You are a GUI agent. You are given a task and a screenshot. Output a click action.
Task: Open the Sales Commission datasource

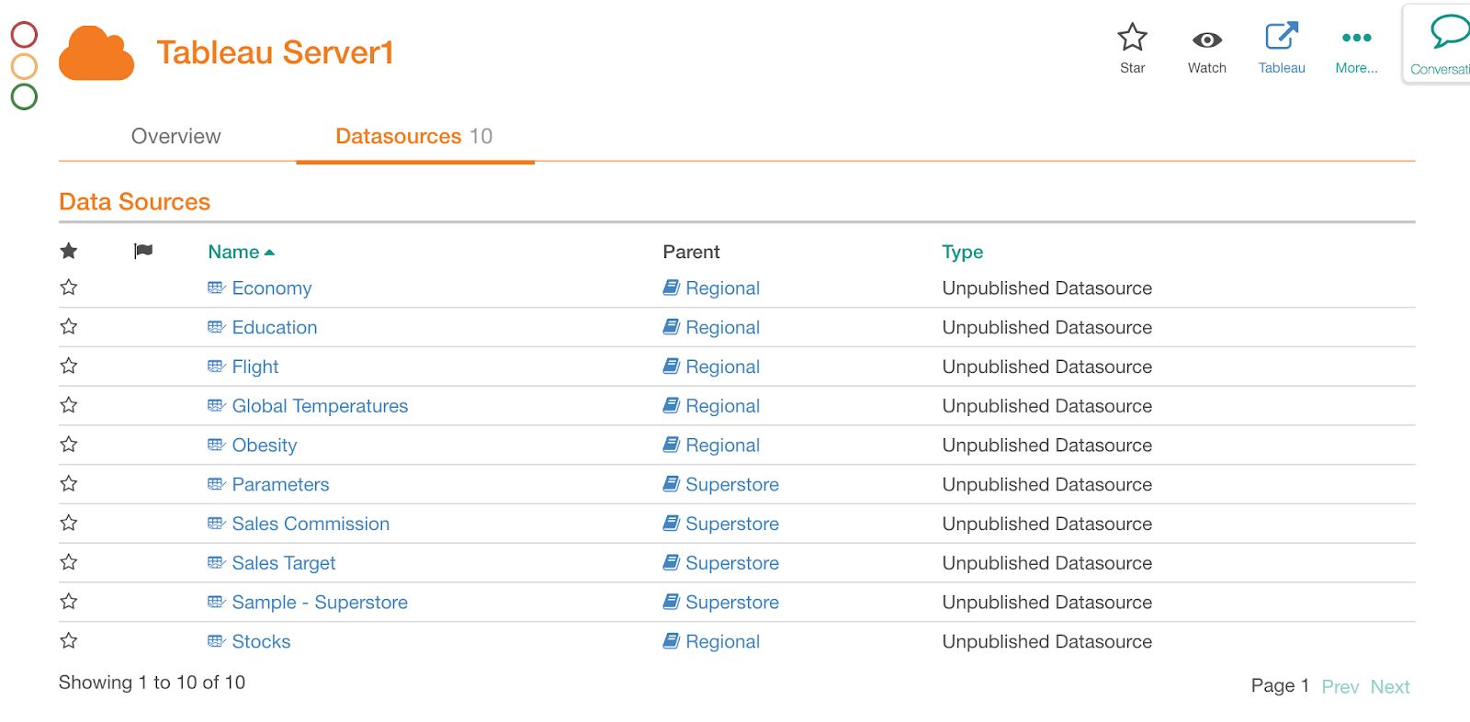coord(311,524)
